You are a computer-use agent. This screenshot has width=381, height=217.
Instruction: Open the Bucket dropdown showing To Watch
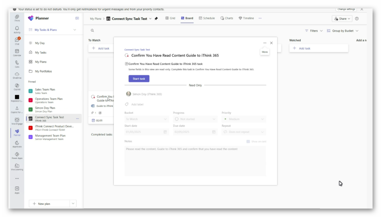(146, 119)
